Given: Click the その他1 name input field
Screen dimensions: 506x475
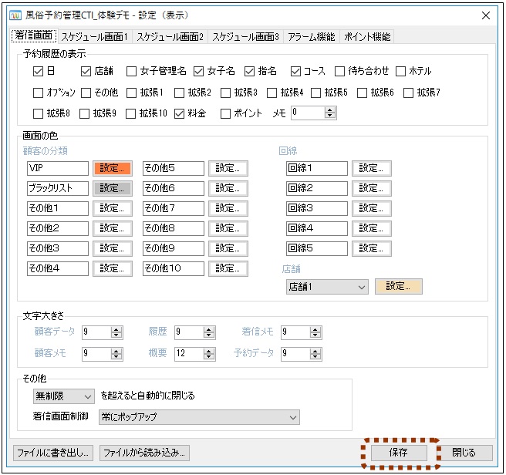Looking at the screenshot, I should [58, 208].
